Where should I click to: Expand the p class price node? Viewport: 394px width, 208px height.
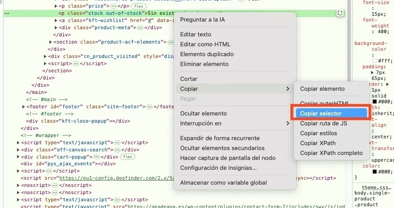click(x=56, y=6)
